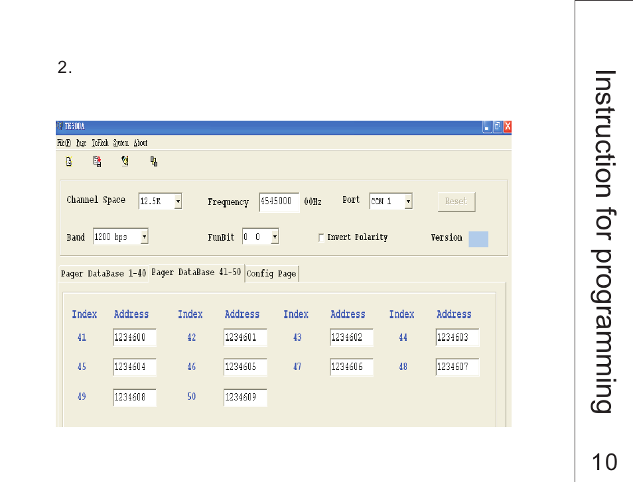Click the yellow pencil write toolbar icon
Screen dimensions: 633x482
[125, 161]
